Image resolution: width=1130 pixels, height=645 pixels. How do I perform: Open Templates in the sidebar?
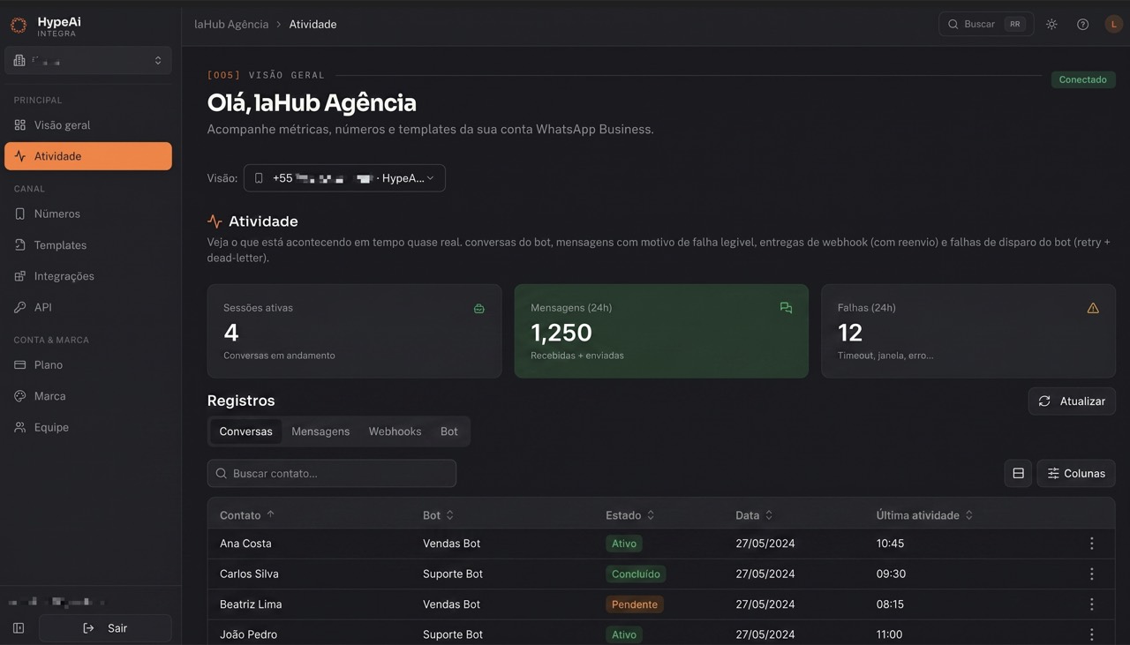88,245
